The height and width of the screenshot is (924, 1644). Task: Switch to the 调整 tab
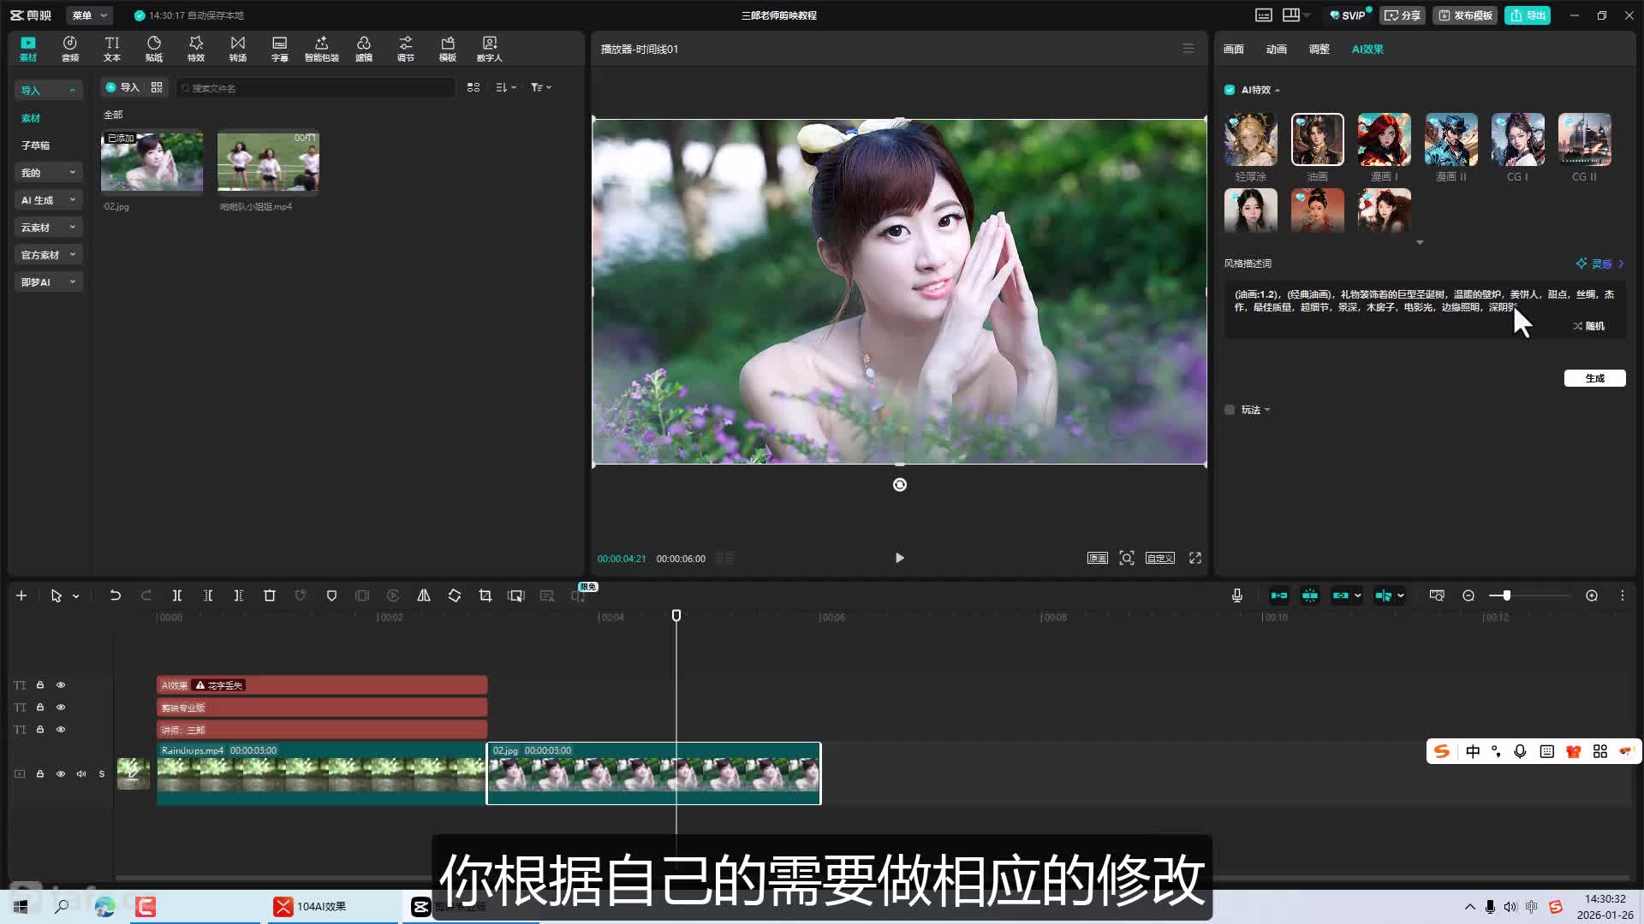(1319, 50)
